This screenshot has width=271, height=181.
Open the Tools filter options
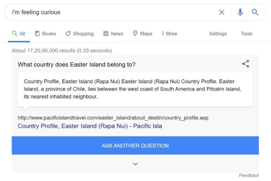tap(247, 34)
